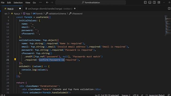Change end of line via LF
Image resolution: width=171 pixels, height=96 pixels.
142,95
